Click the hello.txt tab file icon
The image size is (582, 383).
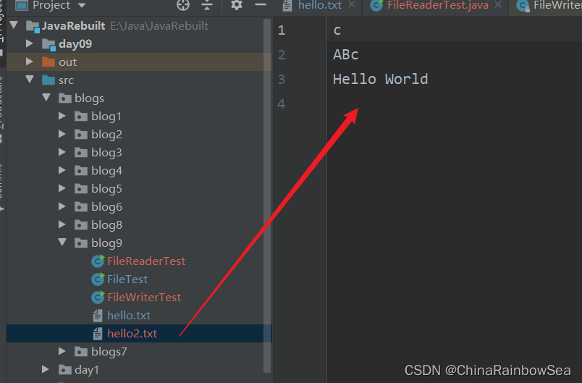(287, 6)
